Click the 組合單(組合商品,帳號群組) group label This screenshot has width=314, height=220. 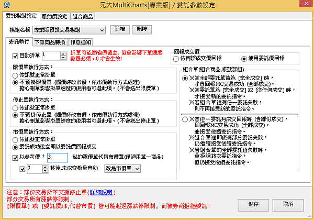pyautogui.click(x=214, y=70)
